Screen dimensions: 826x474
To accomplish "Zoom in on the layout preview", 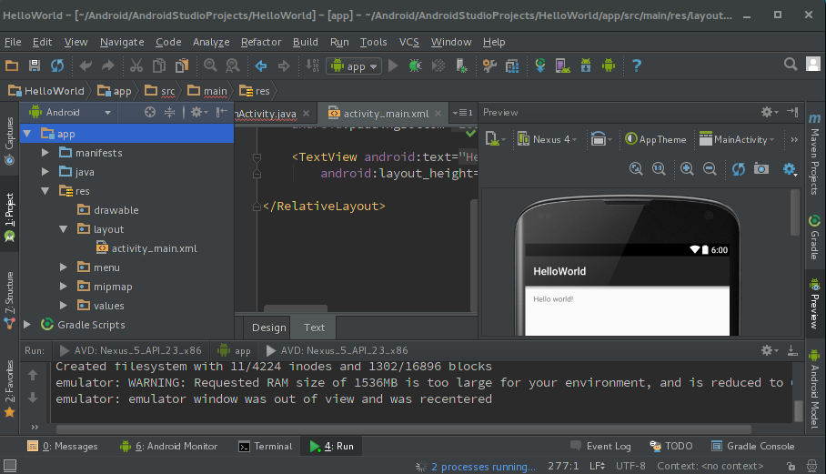I will point(687,168).
